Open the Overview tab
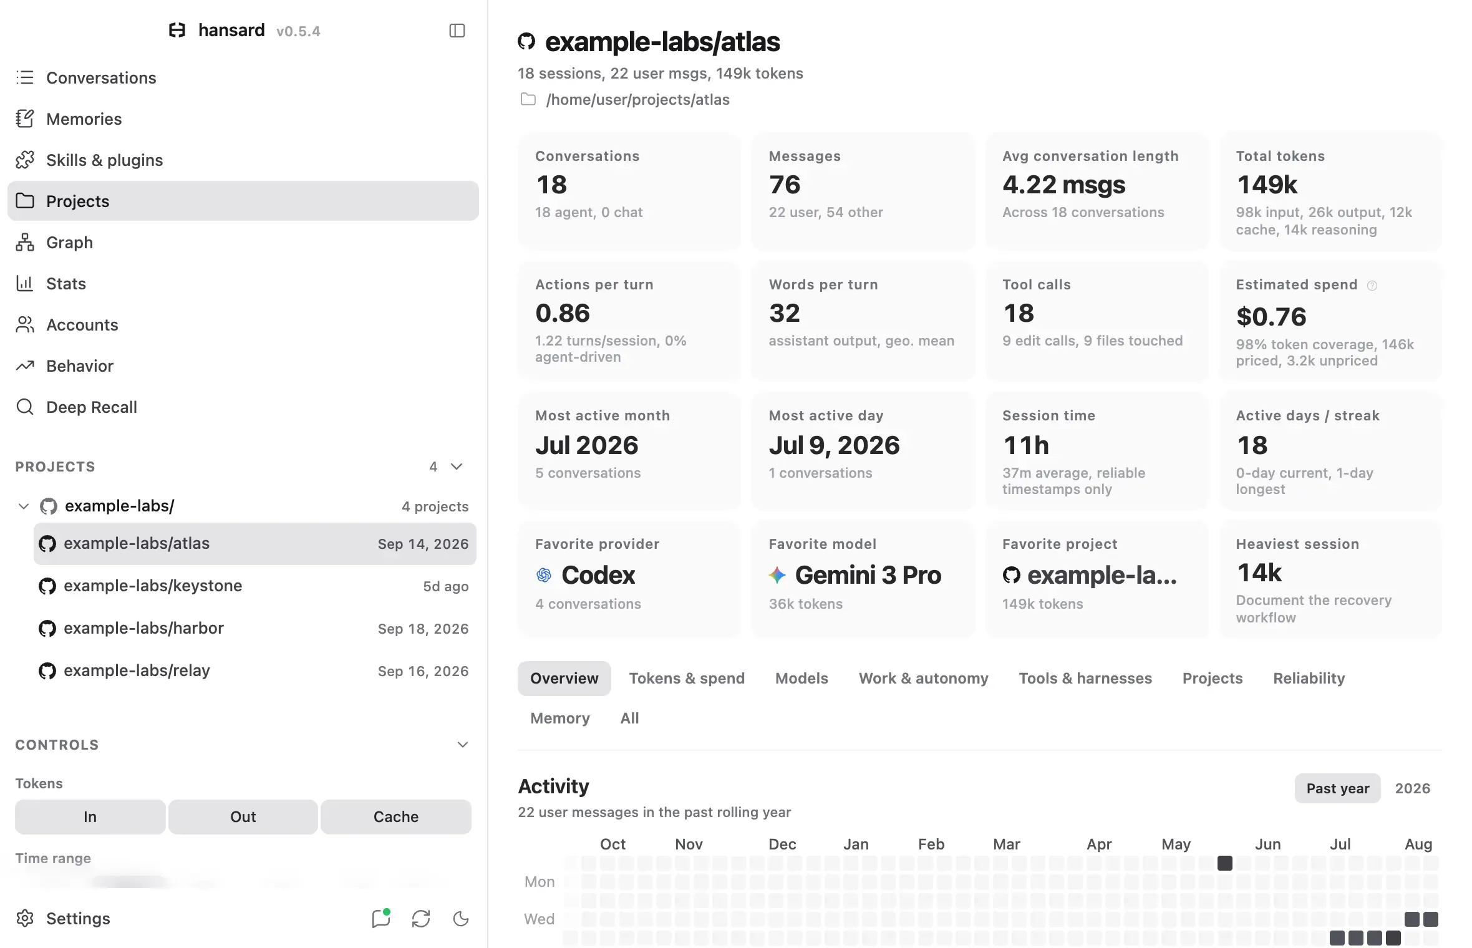This screenshot has width=1472, height=948. pos(564,678)
